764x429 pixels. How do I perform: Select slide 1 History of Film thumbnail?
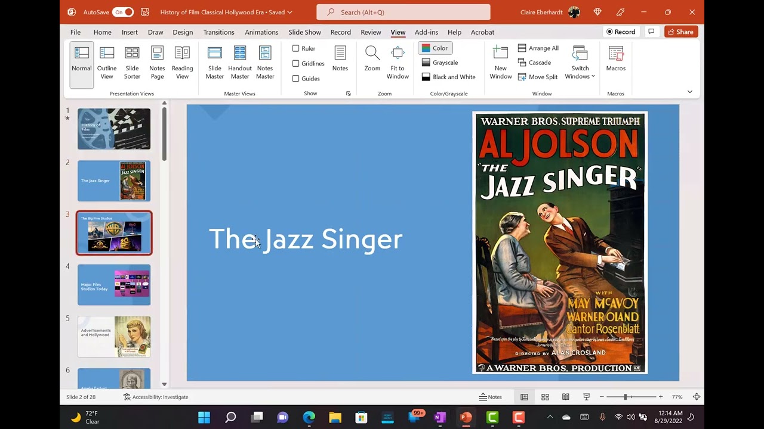click(x=114, y=129)
